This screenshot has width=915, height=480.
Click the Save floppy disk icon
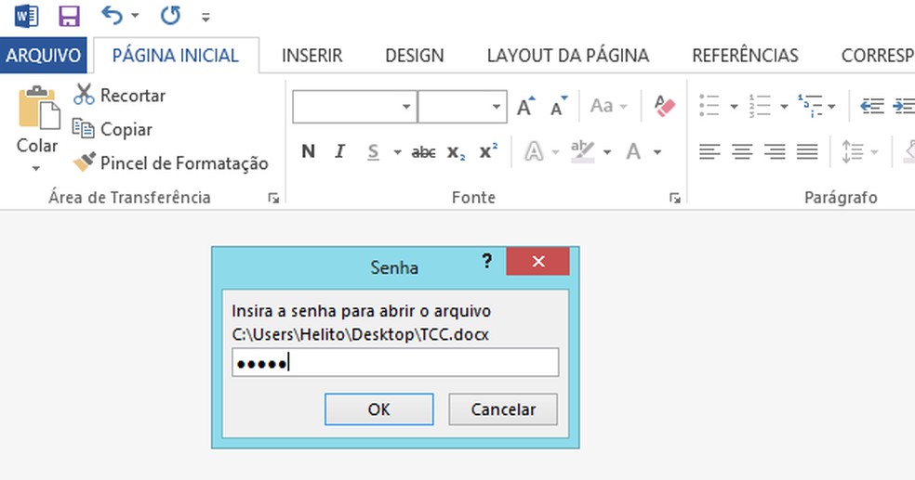[69, 16]
